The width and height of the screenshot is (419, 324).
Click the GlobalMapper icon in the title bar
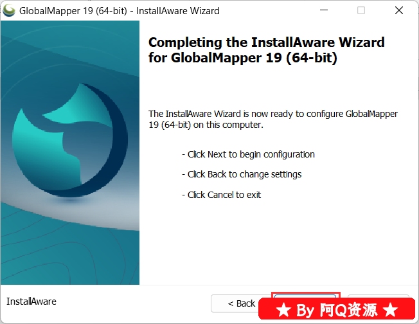[9, 11]
